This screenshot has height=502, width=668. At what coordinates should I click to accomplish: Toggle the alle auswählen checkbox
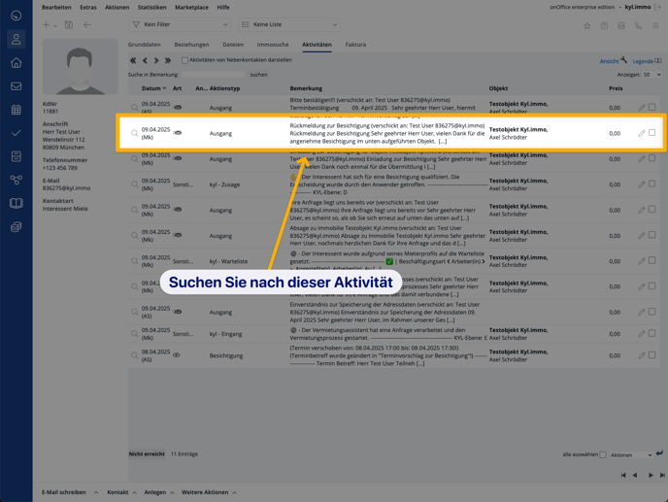(x=603, y=455)
